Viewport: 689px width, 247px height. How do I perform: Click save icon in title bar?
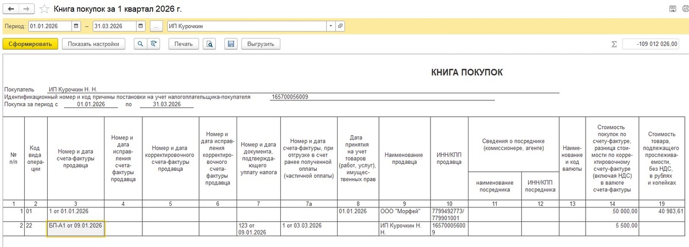click(672, 10)
